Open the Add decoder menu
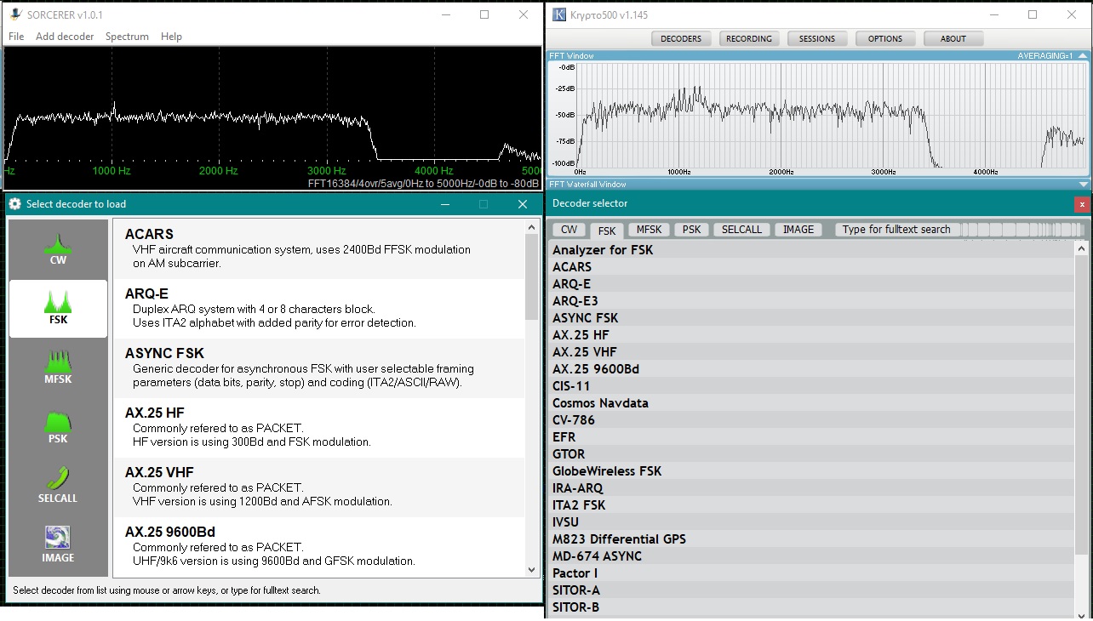Viewport: 1093px width, 621px height. click(x=65, y=37)
